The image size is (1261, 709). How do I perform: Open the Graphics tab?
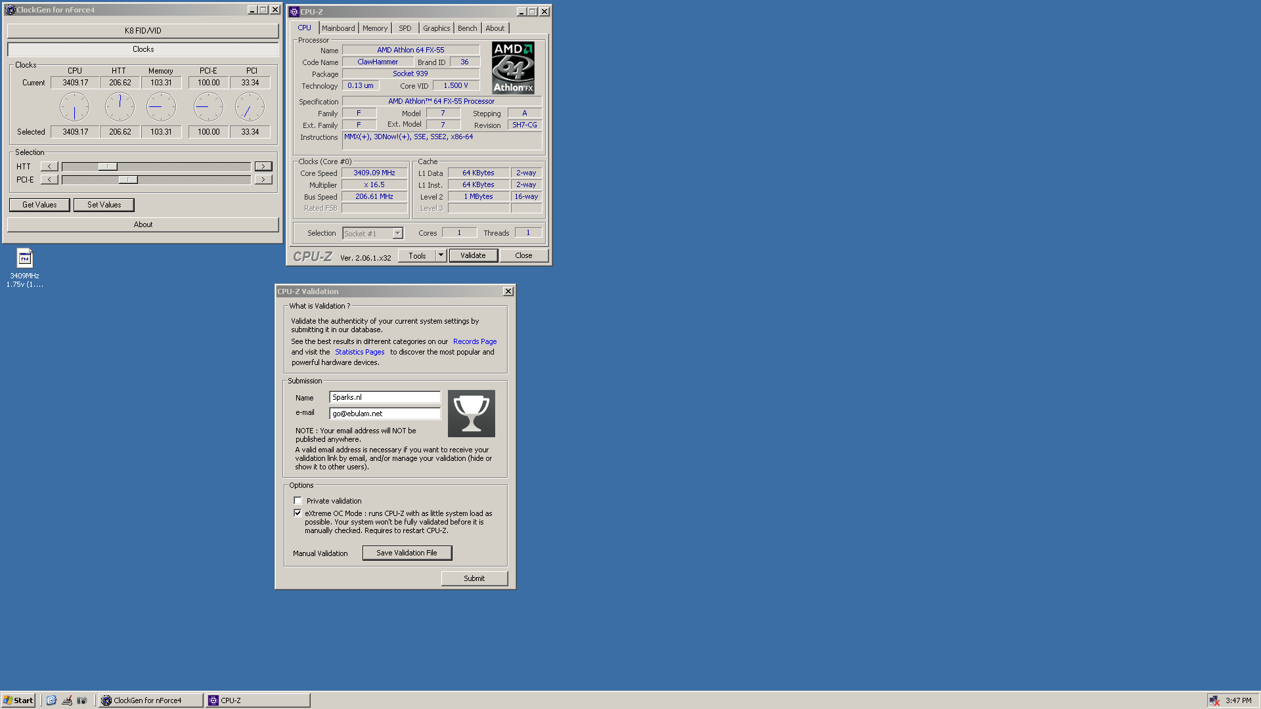[437, 28]
